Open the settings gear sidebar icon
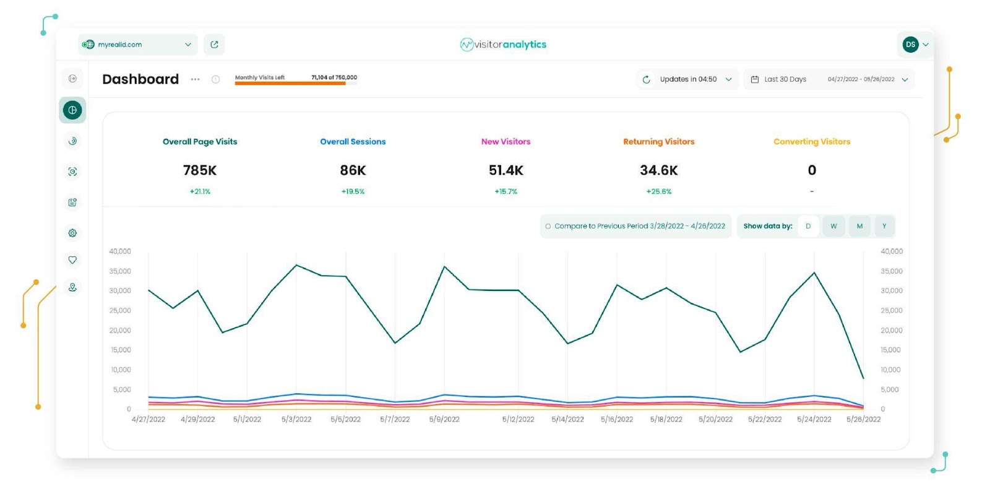Image resolution: width=990 pixels, height=486 pixels. pyautogui.click(x=72, y=233)
